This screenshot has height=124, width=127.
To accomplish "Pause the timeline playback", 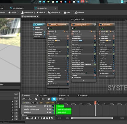I will click(x=38, y=118).
